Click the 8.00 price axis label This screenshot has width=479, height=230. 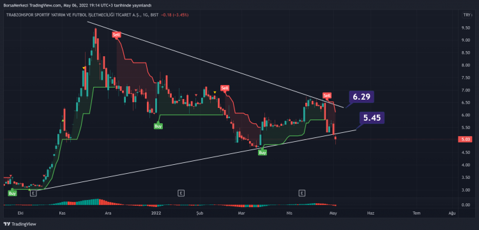[466, 65]
